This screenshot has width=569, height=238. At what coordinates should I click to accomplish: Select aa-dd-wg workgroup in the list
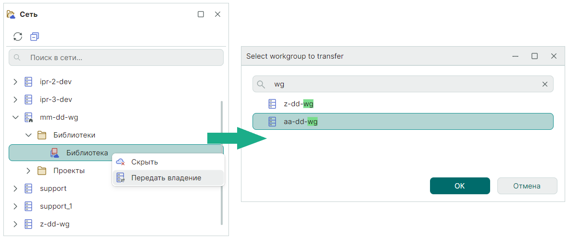point(403,122)
